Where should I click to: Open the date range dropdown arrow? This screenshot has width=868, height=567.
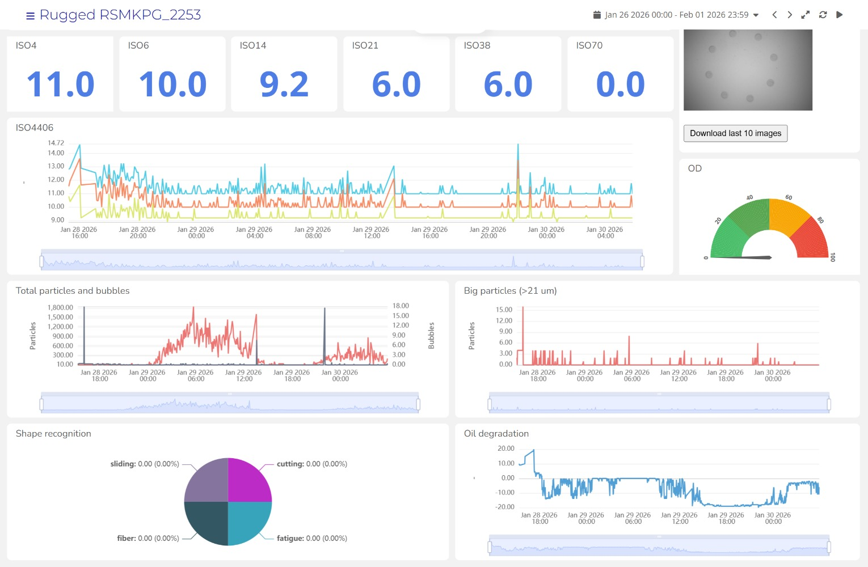[756, 15]
